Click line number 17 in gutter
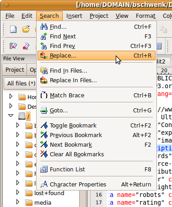 tap(99, 202)
